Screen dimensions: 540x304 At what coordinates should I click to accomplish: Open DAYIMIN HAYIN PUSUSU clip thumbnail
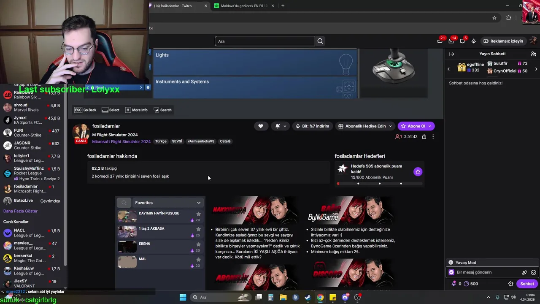(127, 217)
